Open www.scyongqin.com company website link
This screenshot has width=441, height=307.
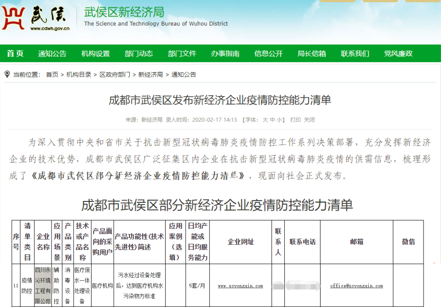point(241,286)
